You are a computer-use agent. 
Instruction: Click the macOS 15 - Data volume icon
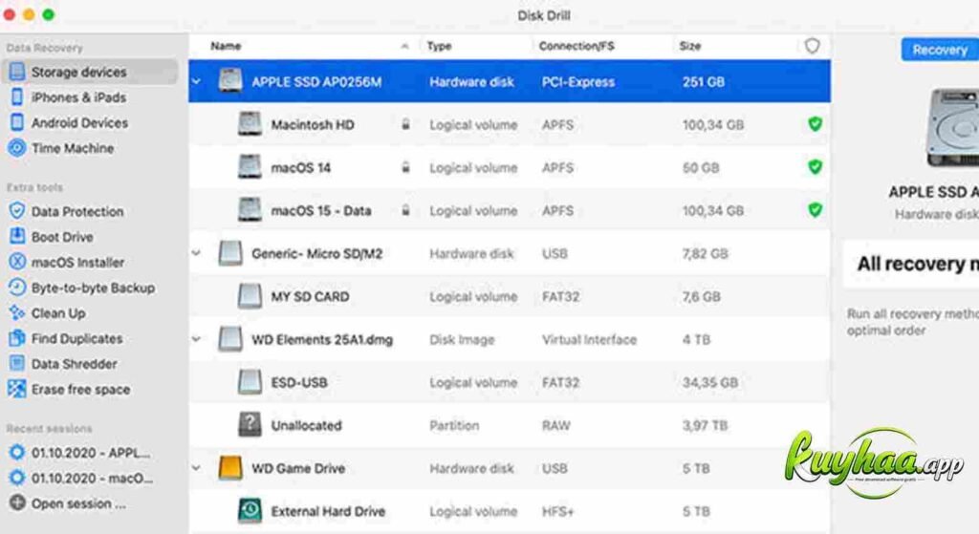click(x=250, y=210)
